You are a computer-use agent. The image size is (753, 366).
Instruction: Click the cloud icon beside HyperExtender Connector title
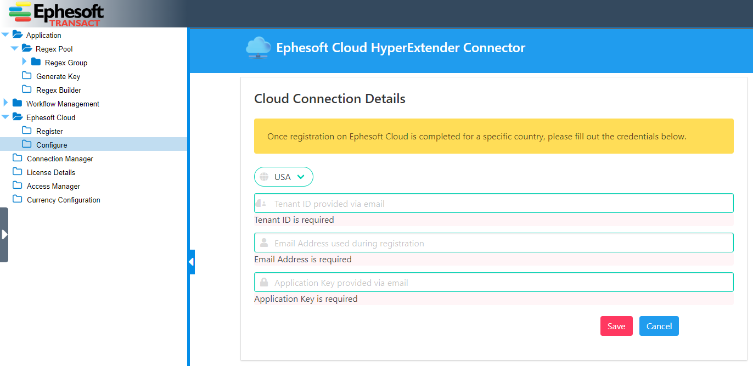(x=259, y=48)
